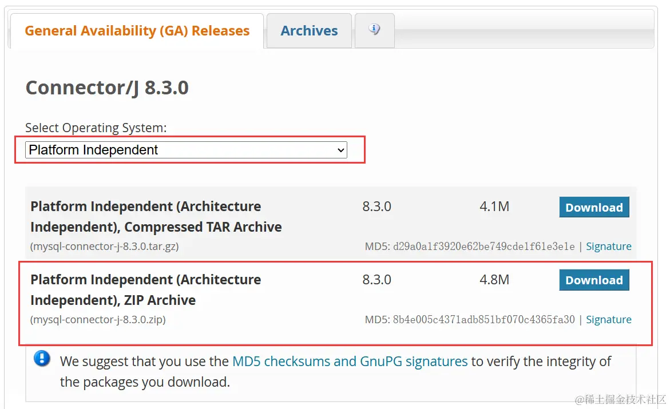This screenshot has width=670, height=409.
Task: Click the ZIP Archive package title
Action: 146,290
